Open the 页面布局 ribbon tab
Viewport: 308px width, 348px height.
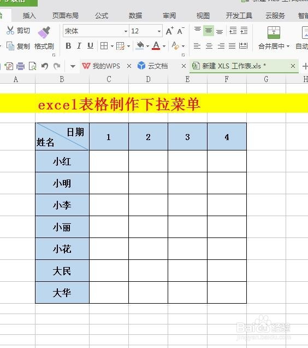point(66,15)
